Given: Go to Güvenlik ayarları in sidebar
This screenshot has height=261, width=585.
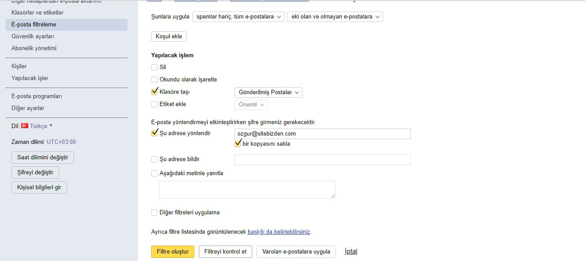Looking at the screenshot, I should pyautogui.click(x=33, y=37).
